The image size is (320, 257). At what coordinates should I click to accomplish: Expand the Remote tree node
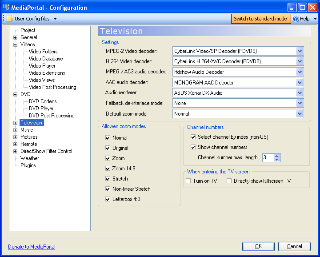tap(15, 144)
